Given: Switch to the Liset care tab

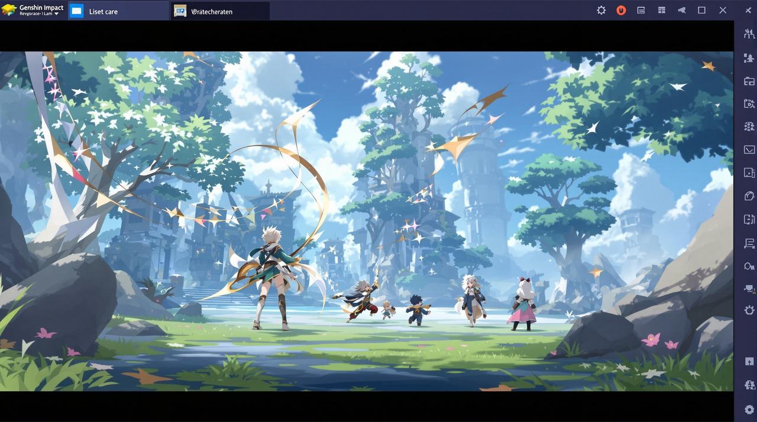Looking at the screenshot, I should (118, 11).
